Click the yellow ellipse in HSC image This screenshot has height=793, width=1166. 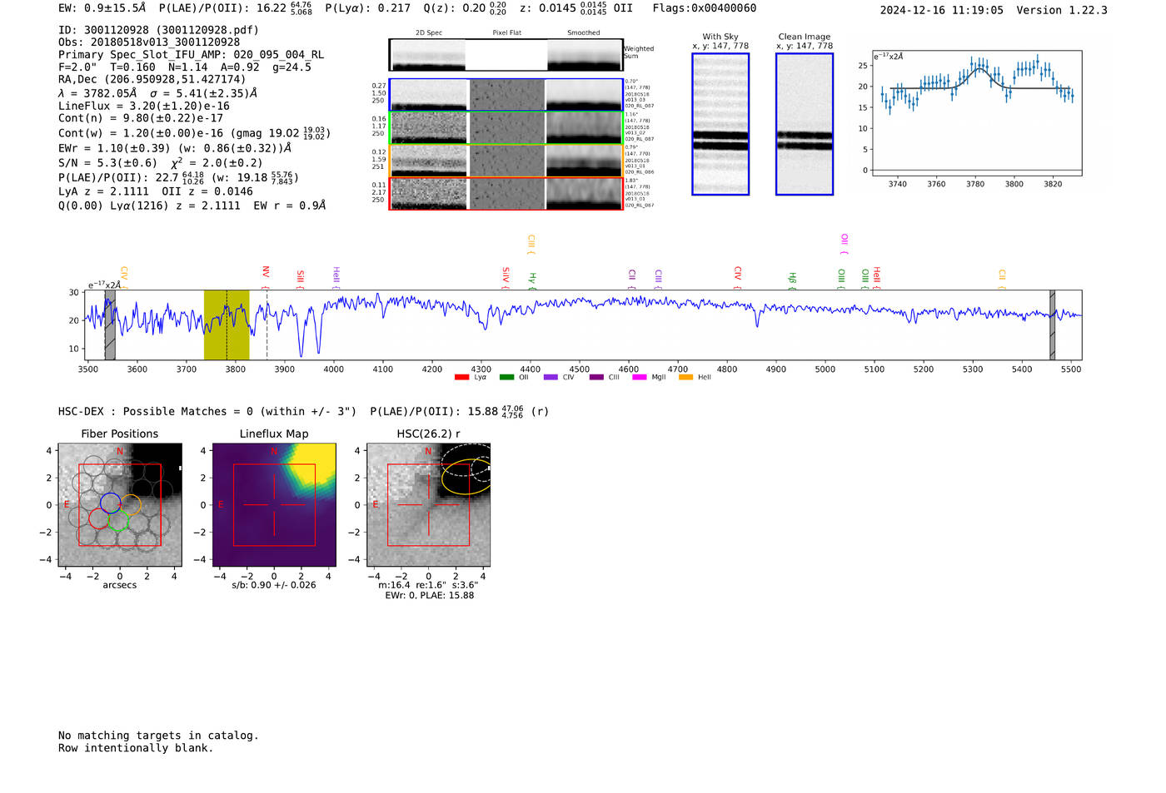pos(466,477)
